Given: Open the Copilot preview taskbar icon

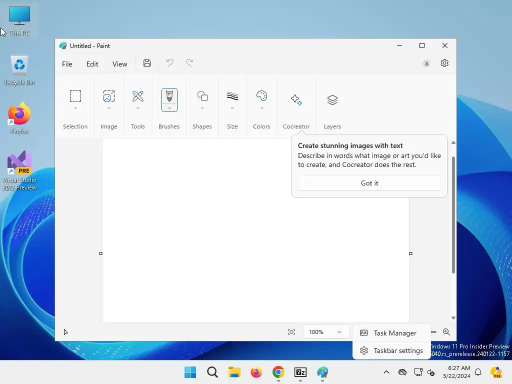Looking at the screenshot, I should click(x=496, y=372).
